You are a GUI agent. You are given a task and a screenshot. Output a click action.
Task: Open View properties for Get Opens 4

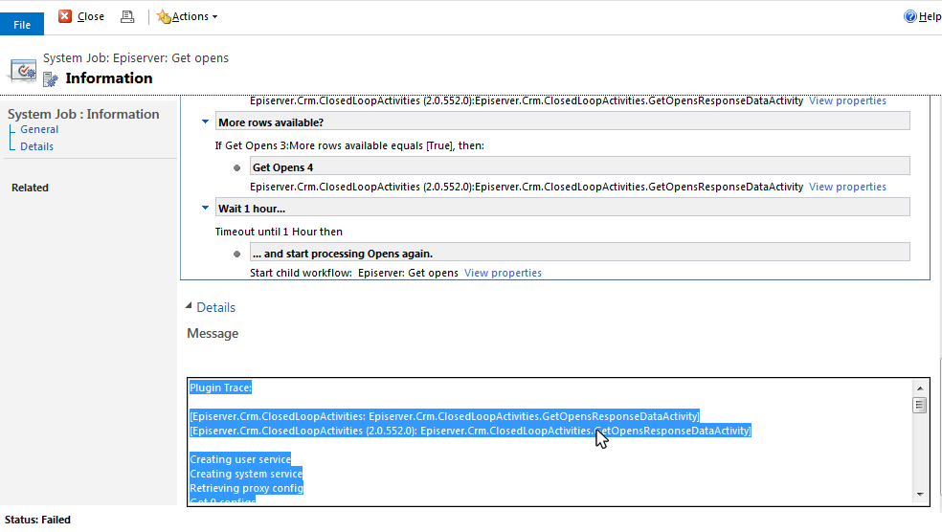847,187
